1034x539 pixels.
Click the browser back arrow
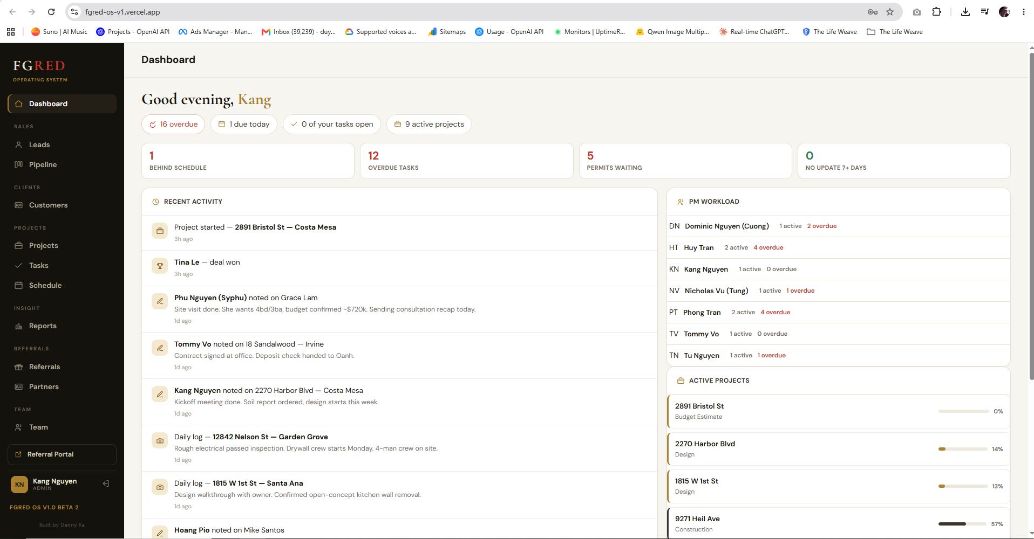click(12, 12)
